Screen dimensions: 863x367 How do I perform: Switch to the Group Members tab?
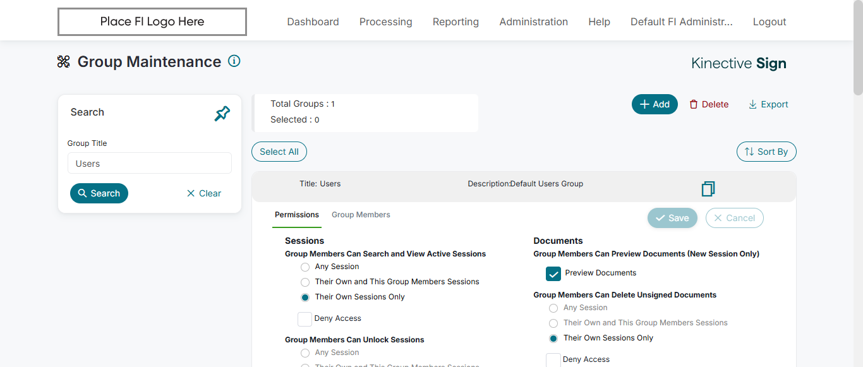point(361,215)
